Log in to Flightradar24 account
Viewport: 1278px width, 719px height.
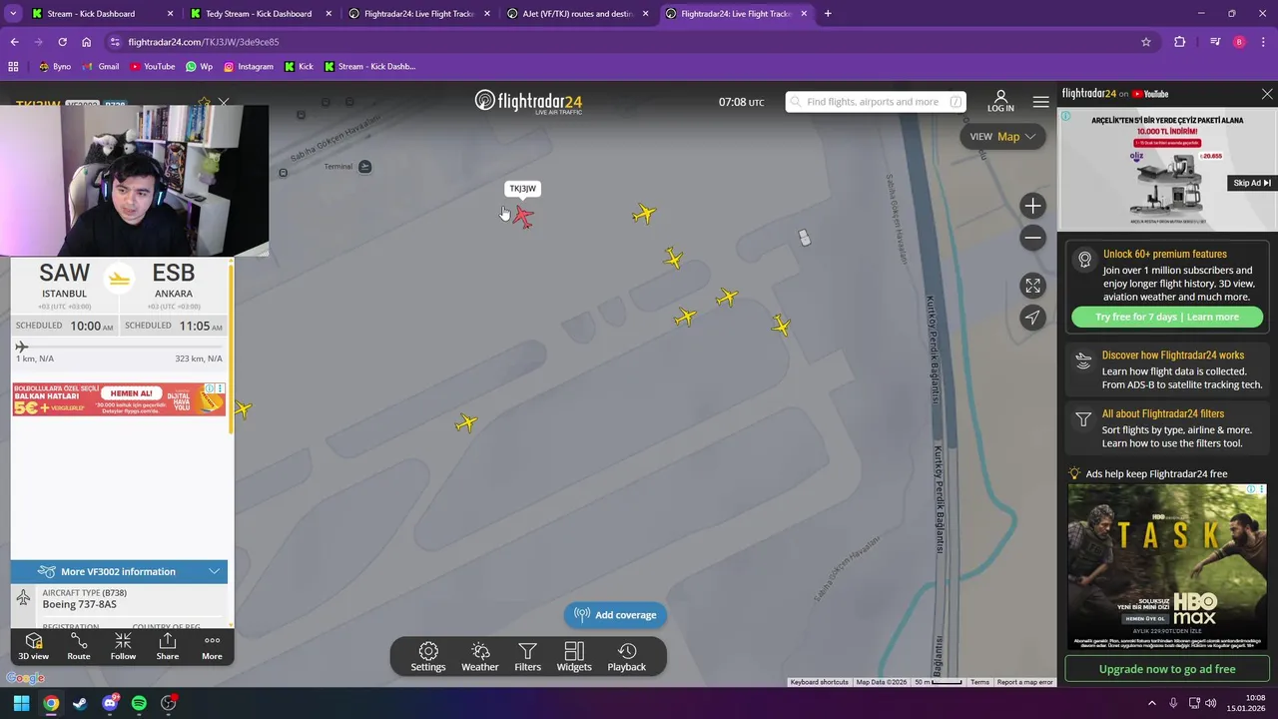[x=1000, y=101]
